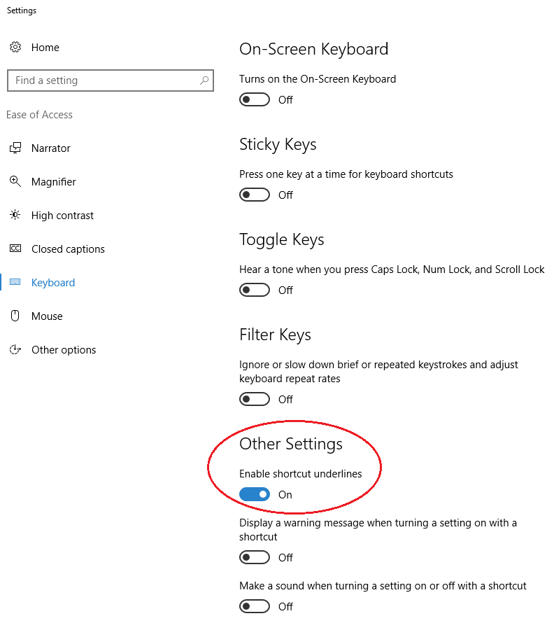
Task: Click the Narrator icon in sidebar
Action: 15,148
